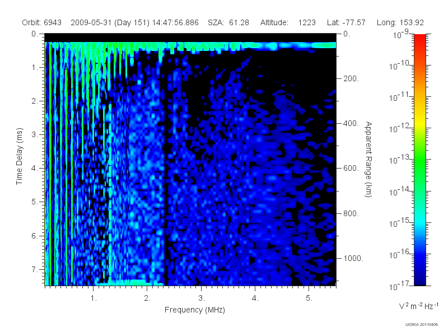Click the V² m⁻² Hz⁻¹ units label
The image size is (448, 336).
418,306
